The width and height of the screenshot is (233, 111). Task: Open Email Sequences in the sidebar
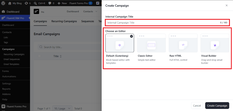12,59
